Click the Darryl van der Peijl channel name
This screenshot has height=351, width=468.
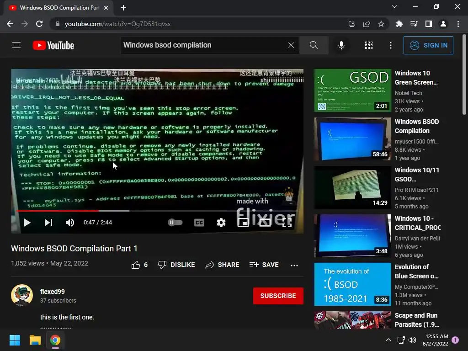coord(417,239)
